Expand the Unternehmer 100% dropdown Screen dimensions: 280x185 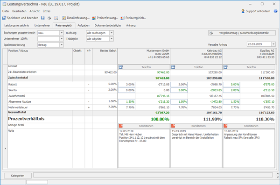tap(62, 39)
